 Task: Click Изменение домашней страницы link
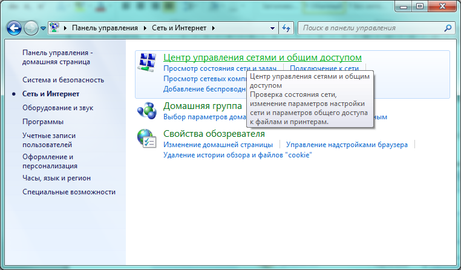click(x=218, y=145)
